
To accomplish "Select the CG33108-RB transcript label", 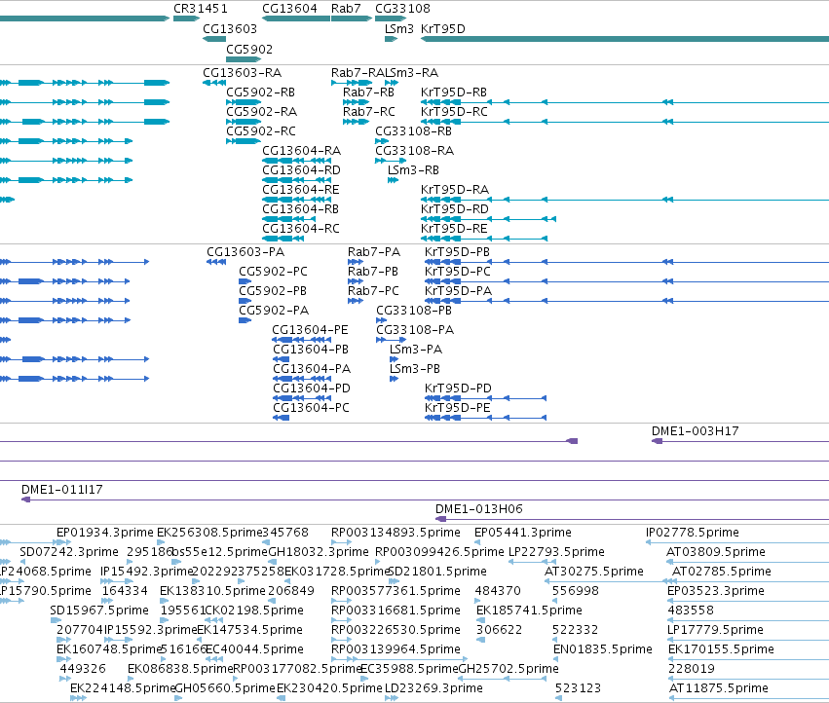I will (x=413, y=131).
